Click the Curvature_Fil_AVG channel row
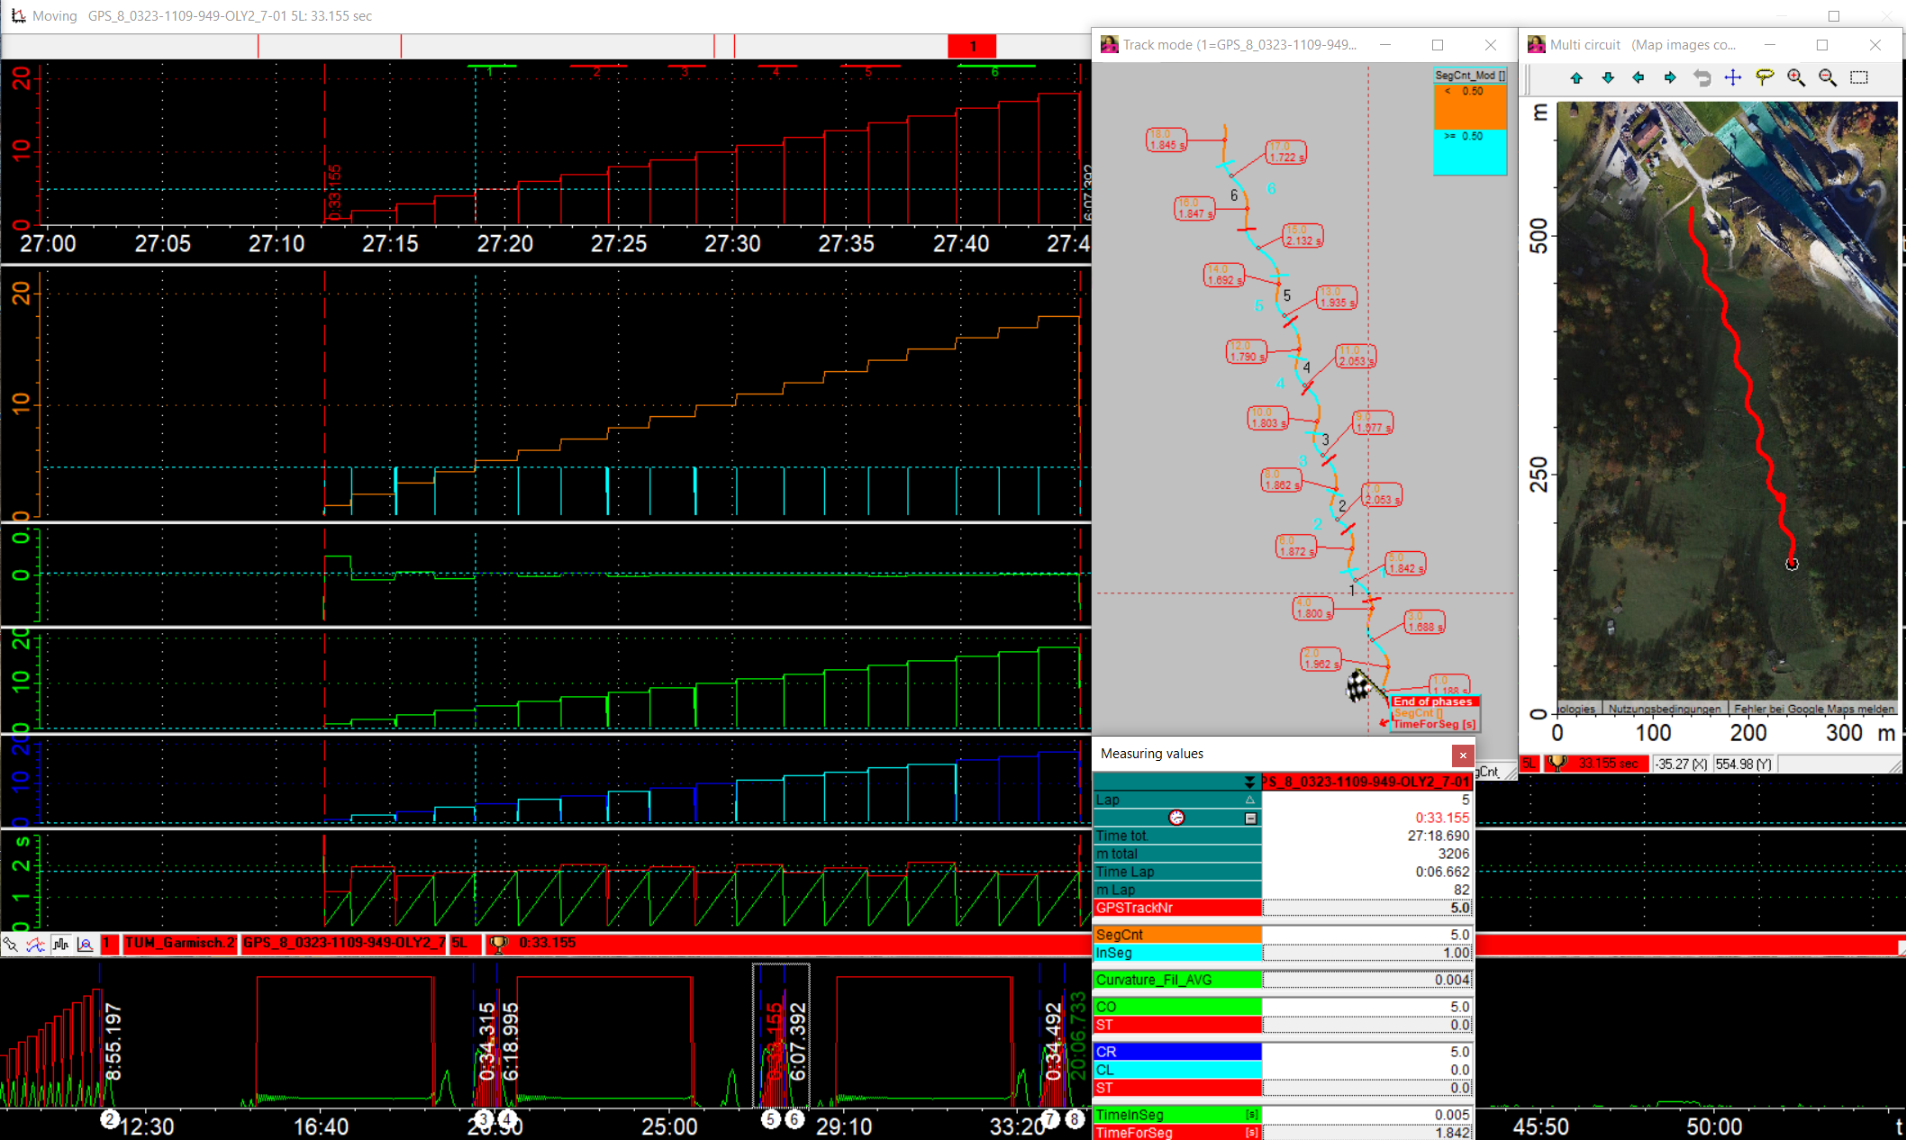Image resolution: width=1906 pixels, height=1140 pixels. pos(1176,980)
